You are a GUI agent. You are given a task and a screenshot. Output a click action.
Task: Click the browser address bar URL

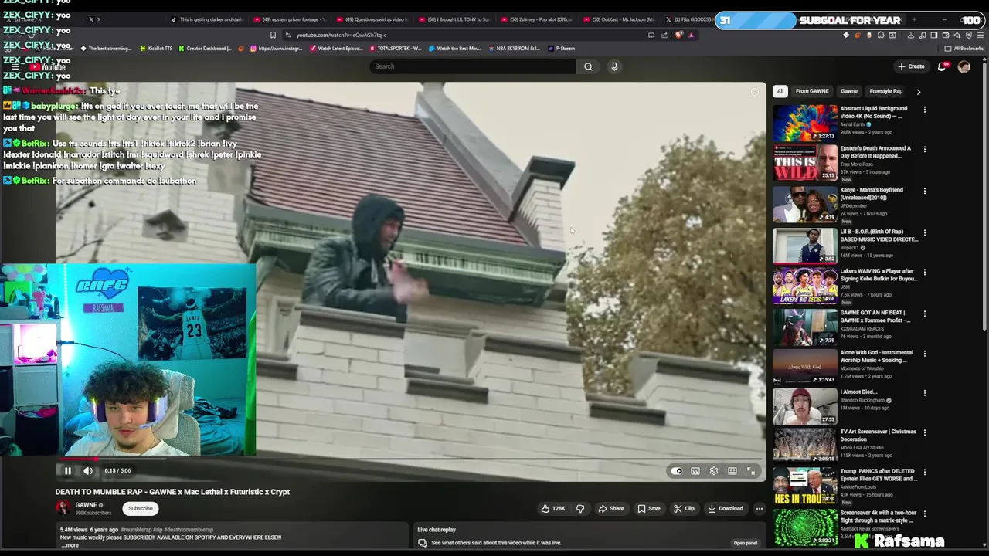[342, 35]
